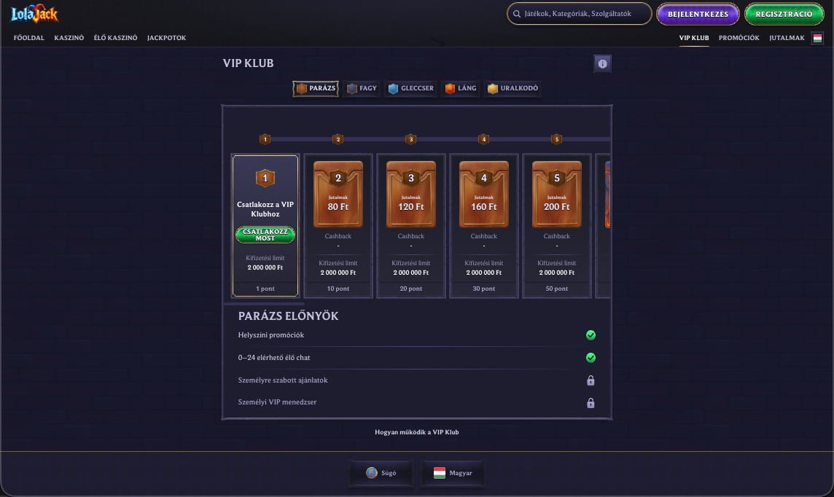
Task: Click the search magnifier icon
Action: point(516,14)
